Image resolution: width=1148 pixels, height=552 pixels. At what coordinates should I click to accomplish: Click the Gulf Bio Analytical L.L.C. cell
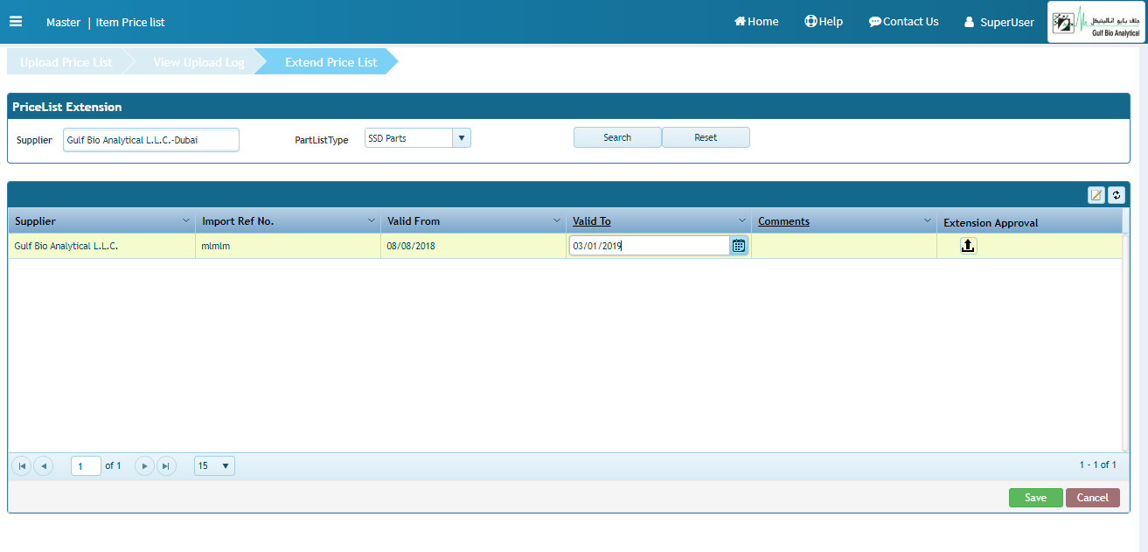pos(101,246)
